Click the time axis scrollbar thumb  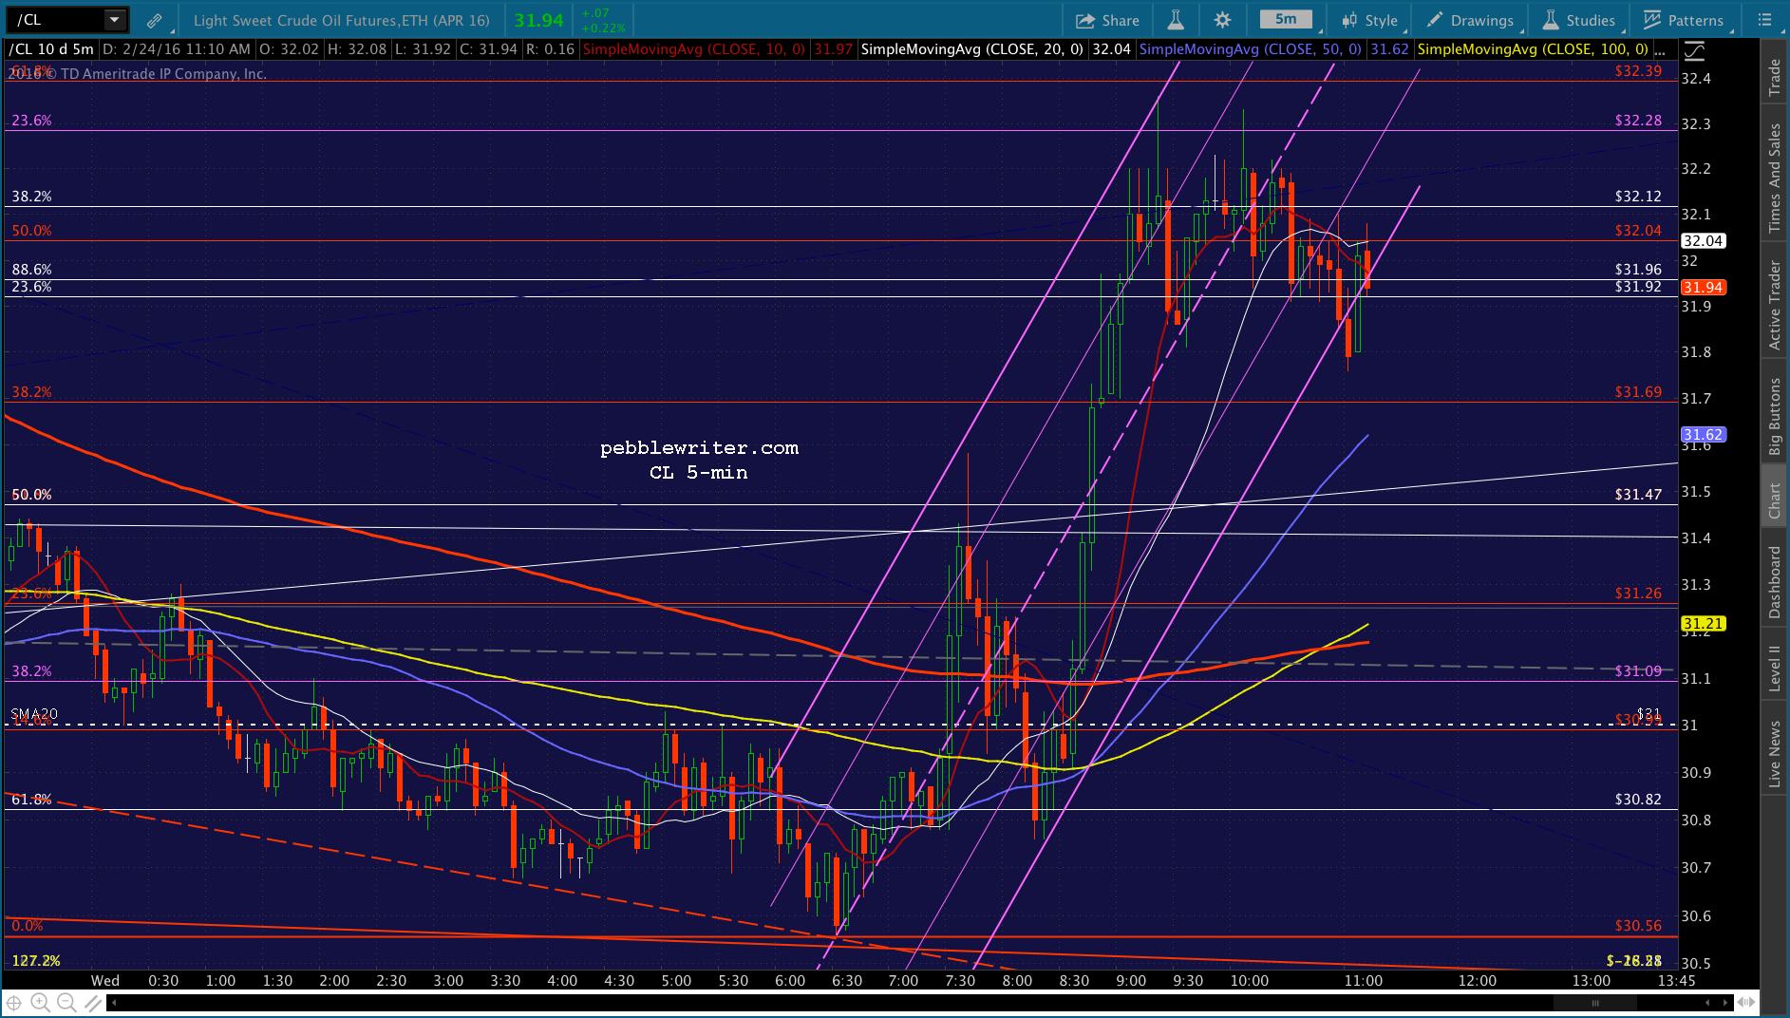tap(1594, 1003)
